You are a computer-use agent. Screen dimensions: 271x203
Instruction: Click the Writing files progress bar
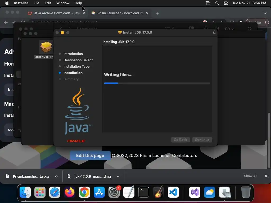coord(157,83)
